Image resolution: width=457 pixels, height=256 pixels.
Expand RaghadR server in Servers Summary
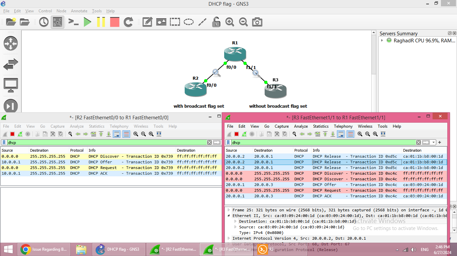coord(382,40)
